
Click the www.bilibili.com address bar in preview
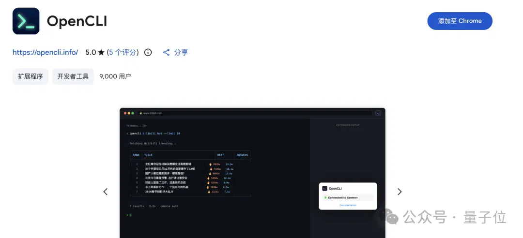(256, 113)
